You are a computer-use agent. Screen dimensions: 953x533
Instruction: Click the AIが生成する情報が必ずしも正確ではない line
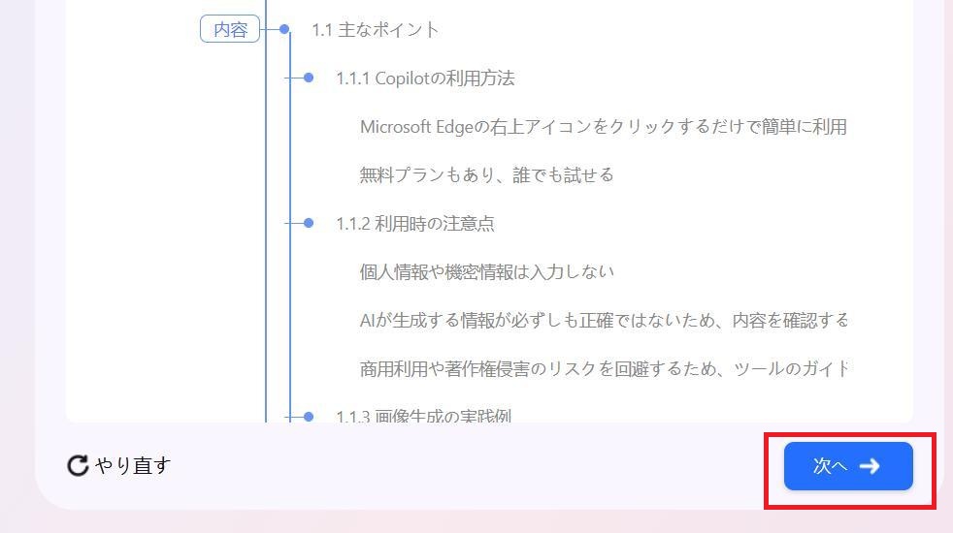tap(603, 320)
